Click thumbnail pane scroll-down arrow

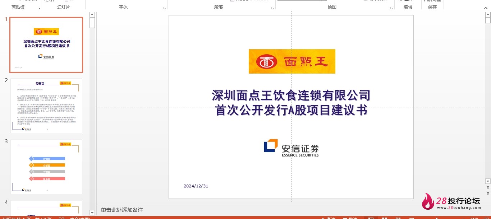click(x=92, y=213)
